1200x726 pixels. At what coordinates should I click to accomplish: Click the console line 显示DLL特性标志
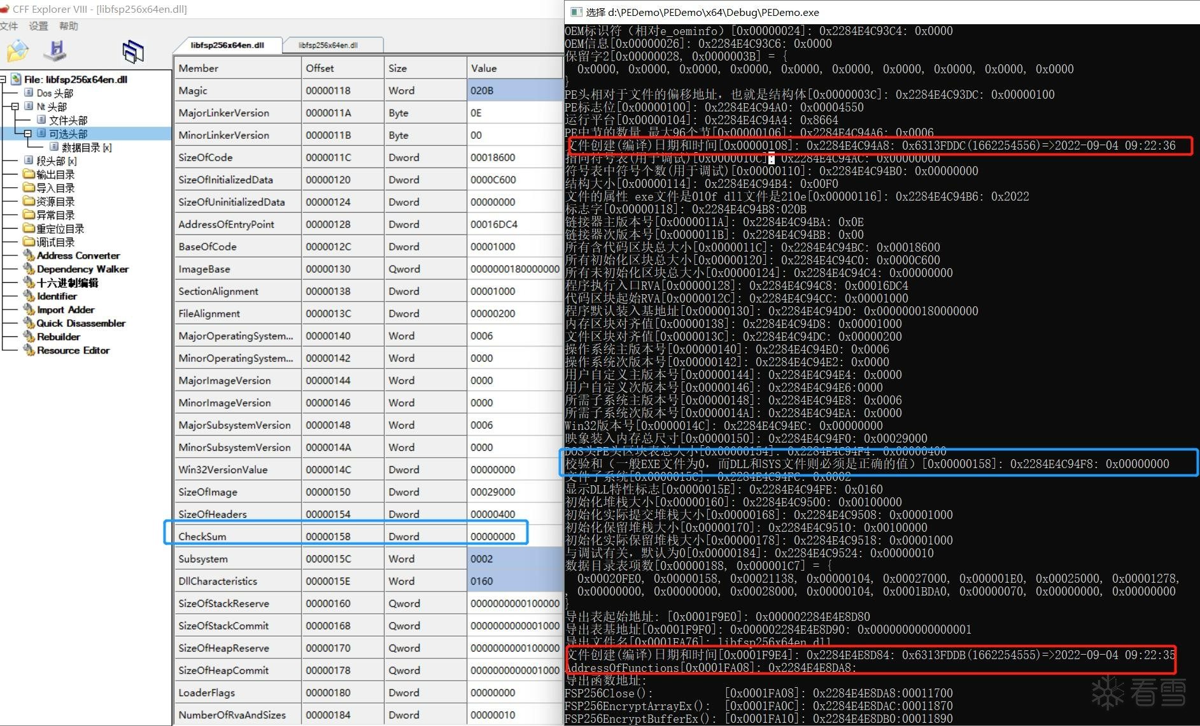724,489
